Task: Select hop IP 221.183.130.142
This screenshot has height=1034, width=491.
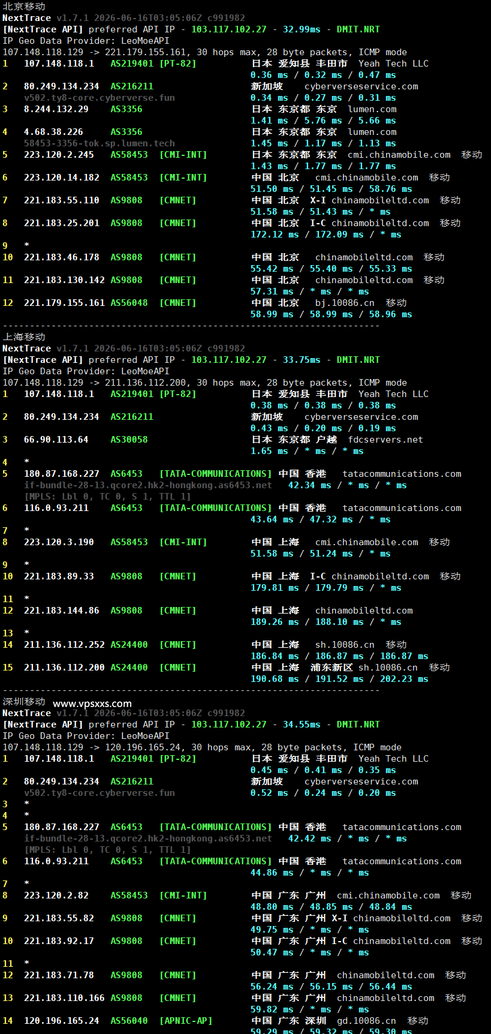Action: point(64,280)
